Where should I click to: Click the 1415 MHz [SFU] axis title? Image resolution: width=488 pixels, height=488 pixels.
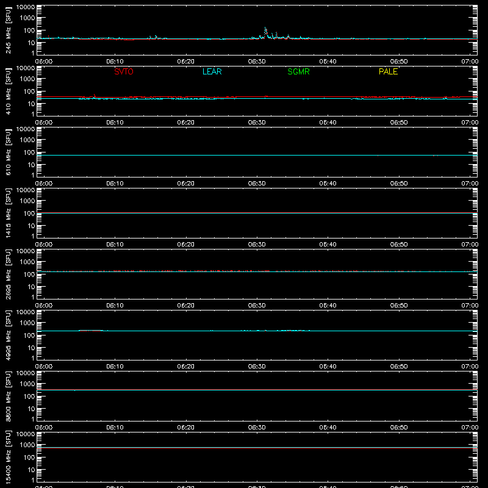coord(8,213)
